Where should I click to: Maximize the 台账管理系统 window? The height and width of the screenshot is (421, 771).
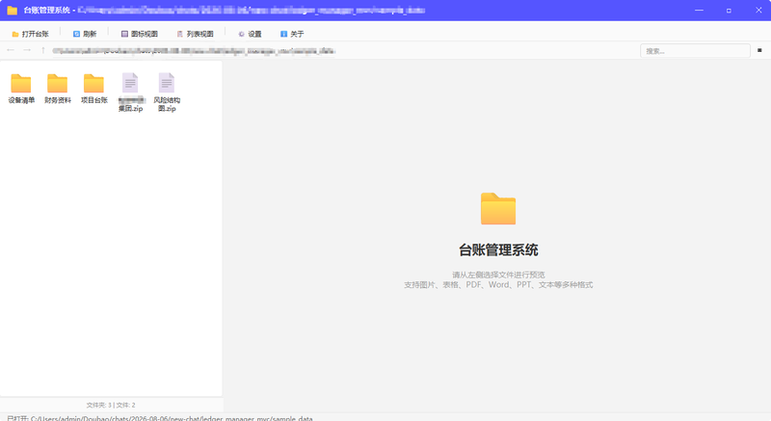(729, 11)
